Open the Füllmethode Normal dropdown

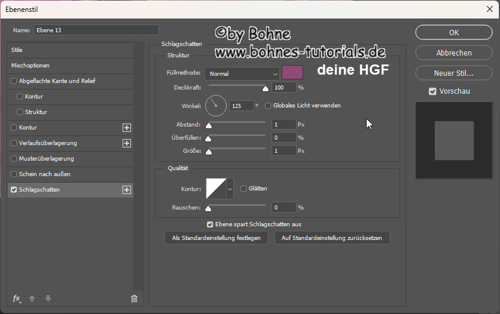click(242, 73)
